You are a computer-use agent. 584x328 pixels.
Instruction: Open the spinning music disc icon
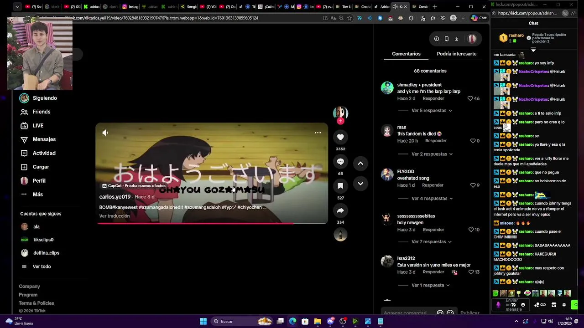pyautogui.click(x=340, y=235)
